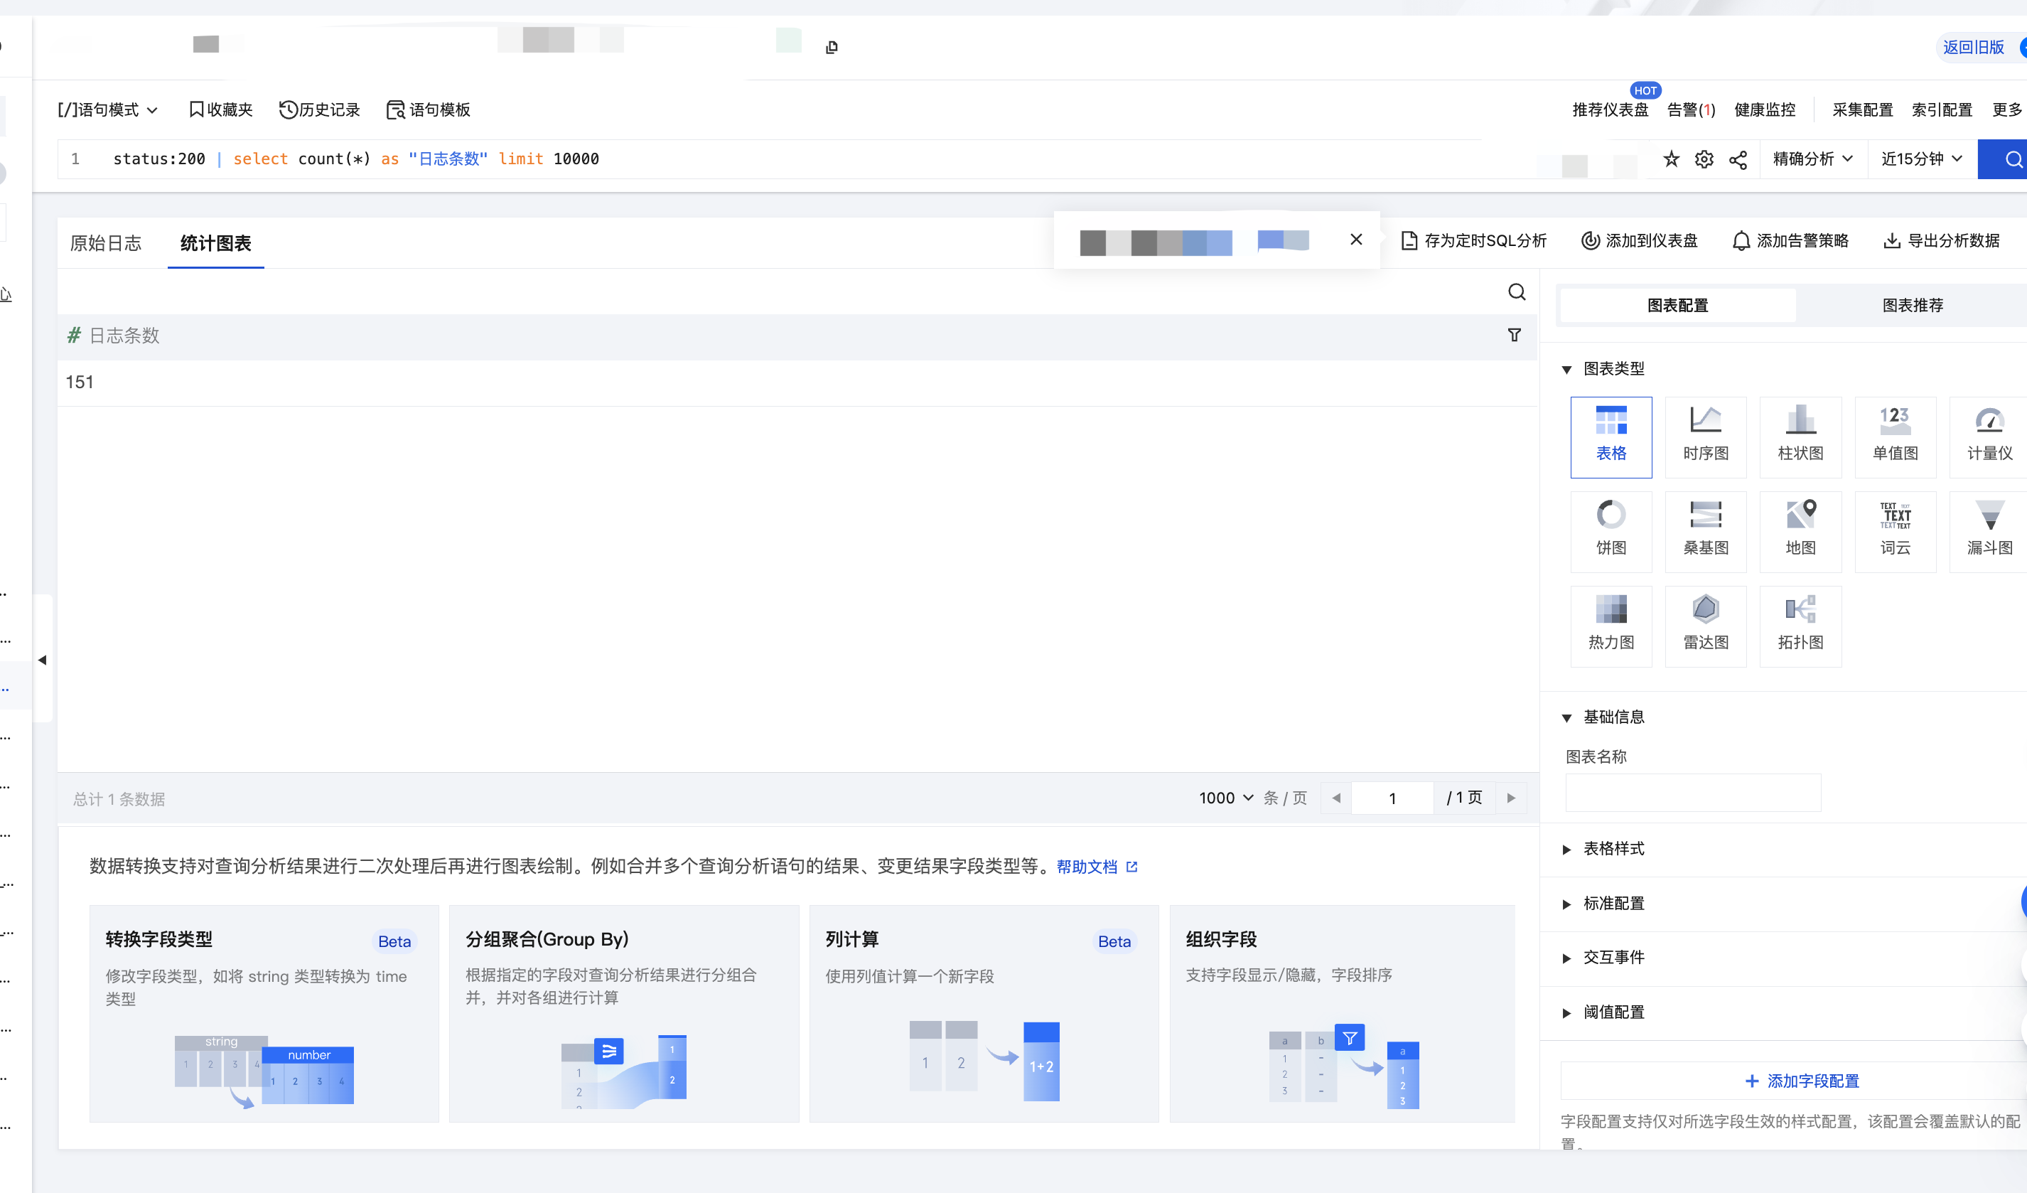This screenshot has width=2027, height=1193.
Task: Select the 单值图 single value chart type
Action: pyautogui.click(x=1895, y=437)
